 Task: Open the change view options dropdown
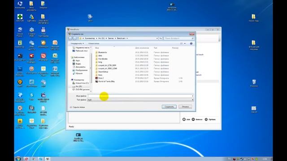point(185,43)
